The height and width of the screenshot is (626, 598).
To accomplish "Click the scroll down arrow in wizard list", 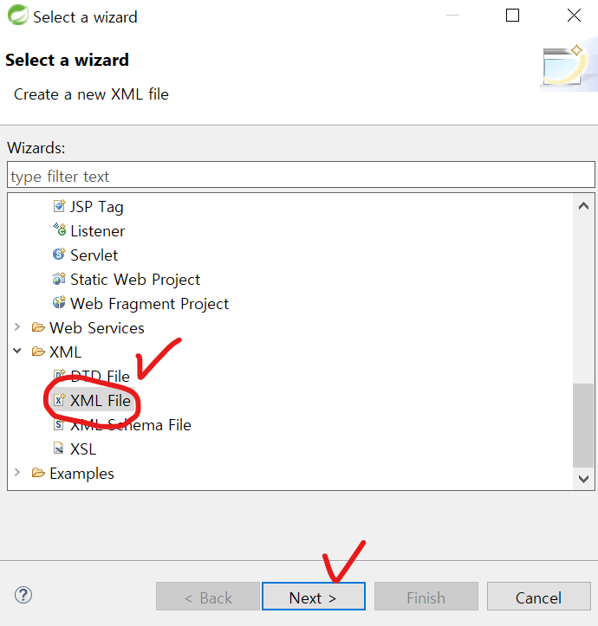I will (x=583, y=479).
